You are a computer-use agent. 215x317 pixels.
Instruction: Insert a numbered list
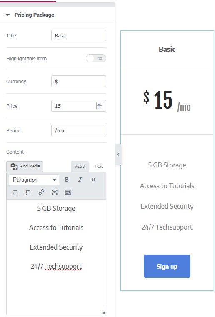(28, 192)
